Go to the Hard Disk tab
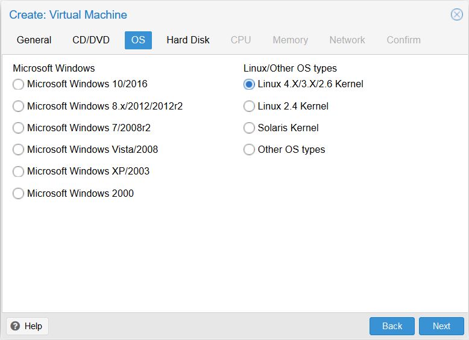This screenshot has height=340, width=469. [188, 40]
